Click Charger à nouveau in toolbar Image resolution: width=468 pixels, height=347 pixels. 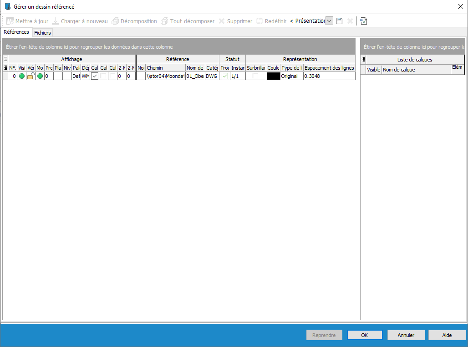(x=80, y=21)
